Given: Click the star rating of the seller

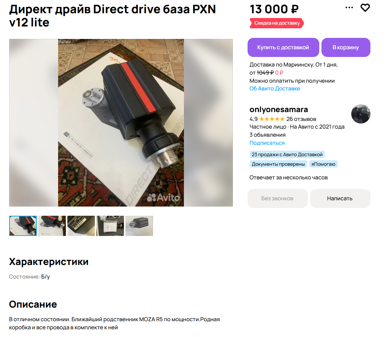Looking at the screenshot, I should [x=271, y=119].
